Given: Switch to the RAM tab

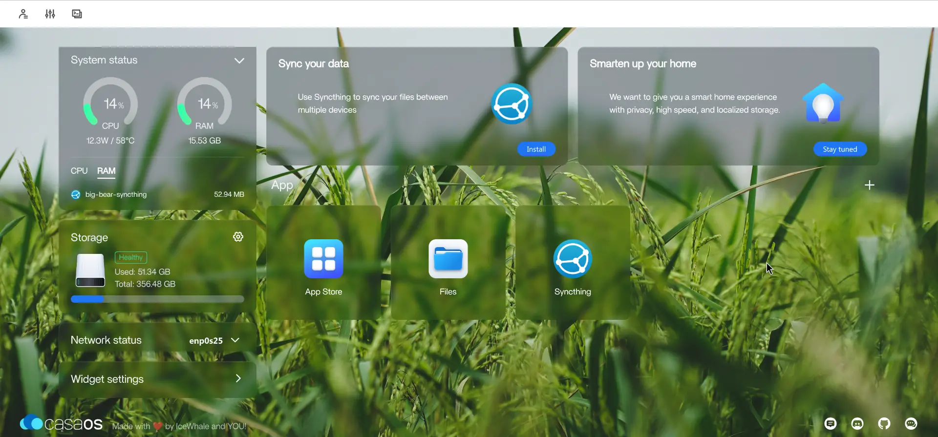Looking at the screenshot, I should pos(106,171).
